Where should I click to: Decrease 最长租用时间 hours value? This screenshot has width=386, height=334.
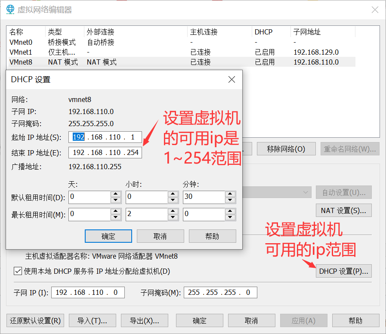tap(173, 217)
